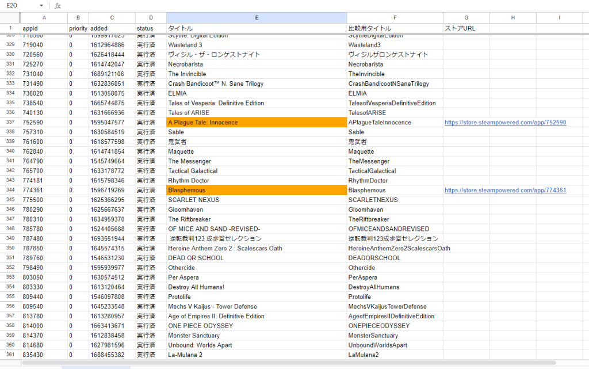Select the orange Blasphemous title cell

tap(257, 191)
